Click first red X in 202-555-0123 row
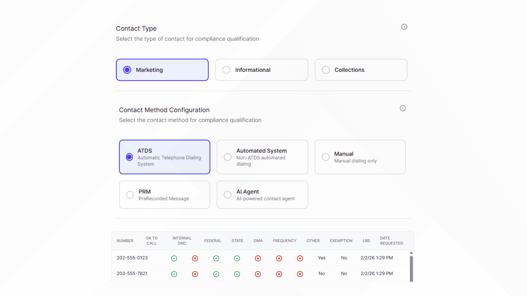527x296 pixels. pyautogui.click(x=195, y=258)
